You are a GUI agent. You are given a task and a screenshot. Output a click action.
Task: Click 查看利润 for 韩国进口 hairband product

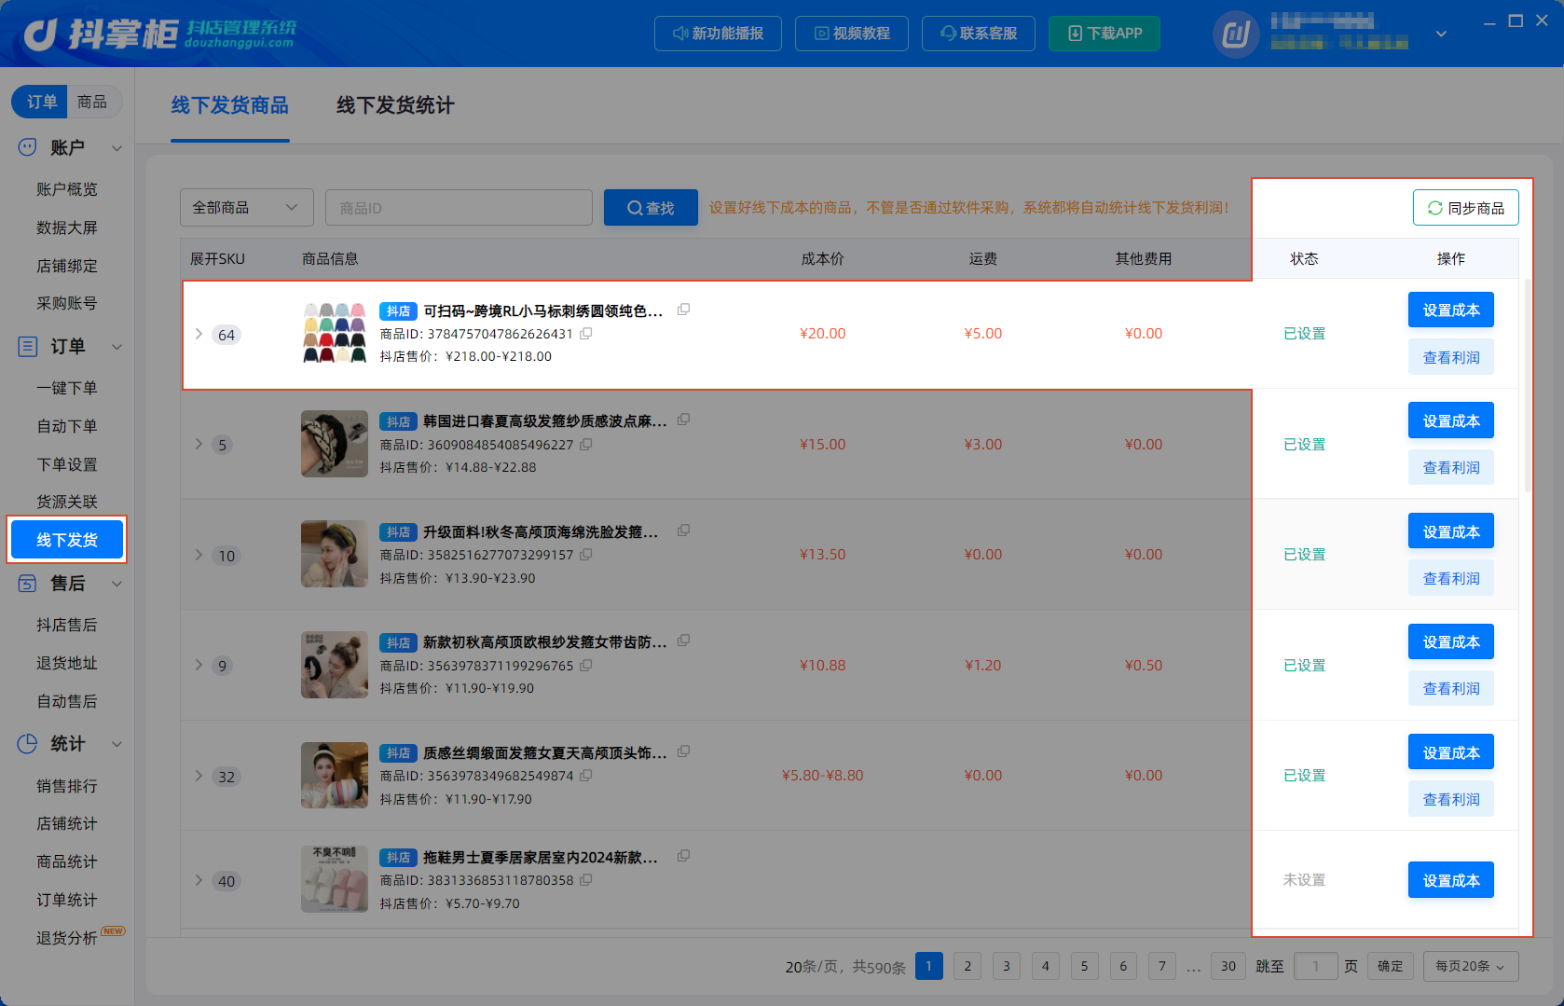(1451, 467)
